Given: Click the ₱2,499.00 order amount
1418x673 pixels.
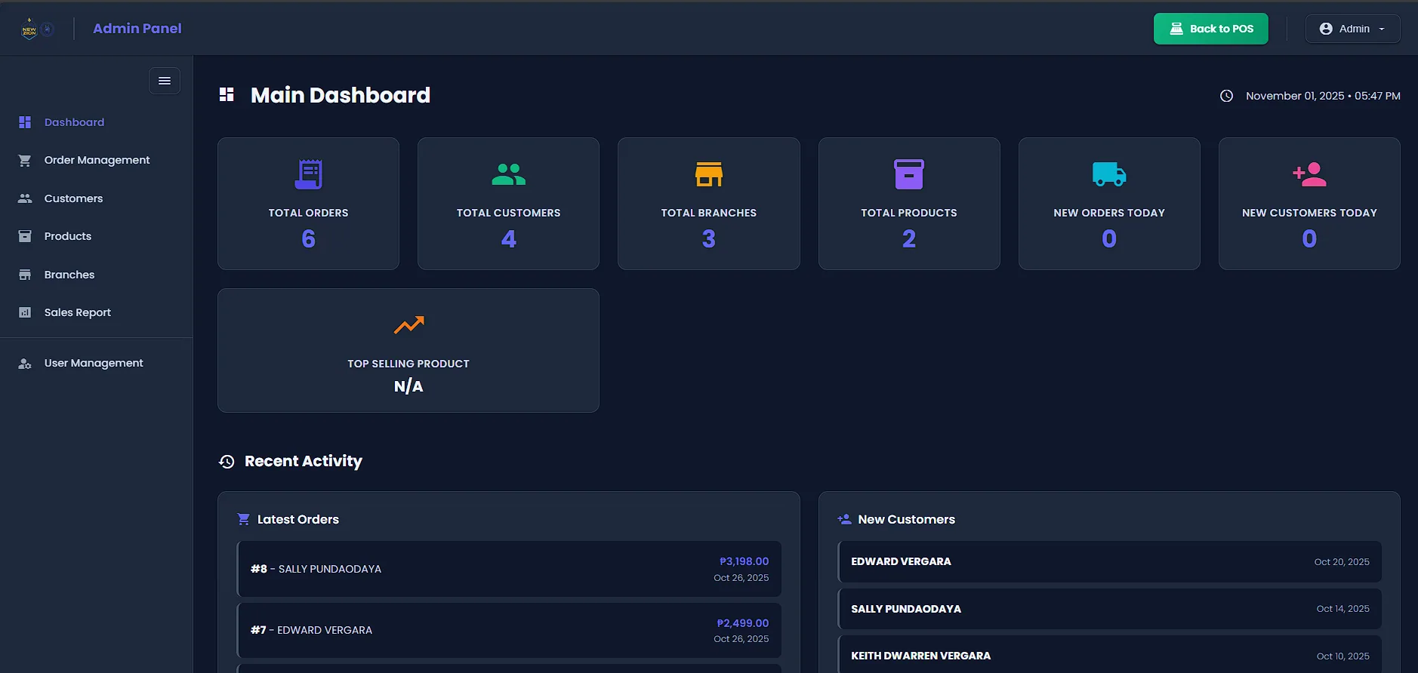Looking at the screenshot, I should click(742, 623).
